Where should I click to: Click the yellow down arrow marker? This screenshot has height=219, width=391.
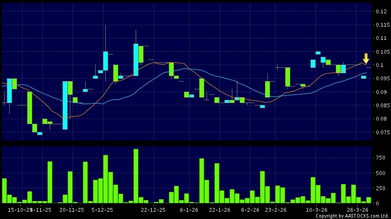pyautogui.click(x=366, y=58)
